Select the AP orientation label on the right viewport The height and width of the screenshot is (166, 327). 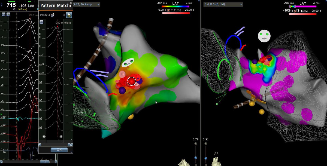[x=216, y=153]
